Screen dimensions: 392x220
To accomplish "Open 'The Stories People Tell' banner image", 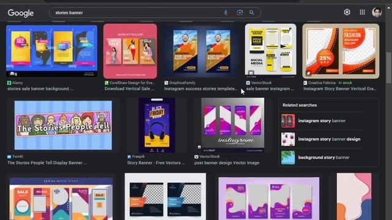I will click(x=63, y=125).
